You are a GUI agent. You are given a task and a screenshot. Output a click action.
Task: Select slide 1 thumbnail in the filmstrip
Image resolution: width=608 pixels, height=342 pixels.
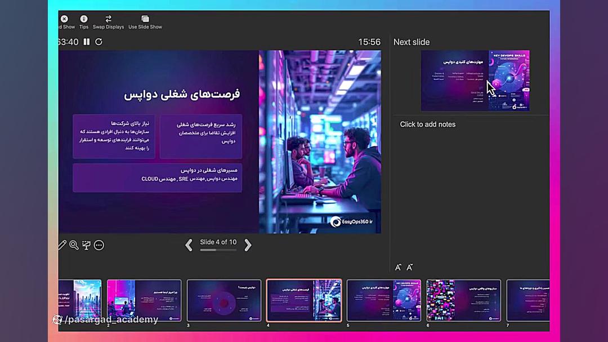point(80,300)
